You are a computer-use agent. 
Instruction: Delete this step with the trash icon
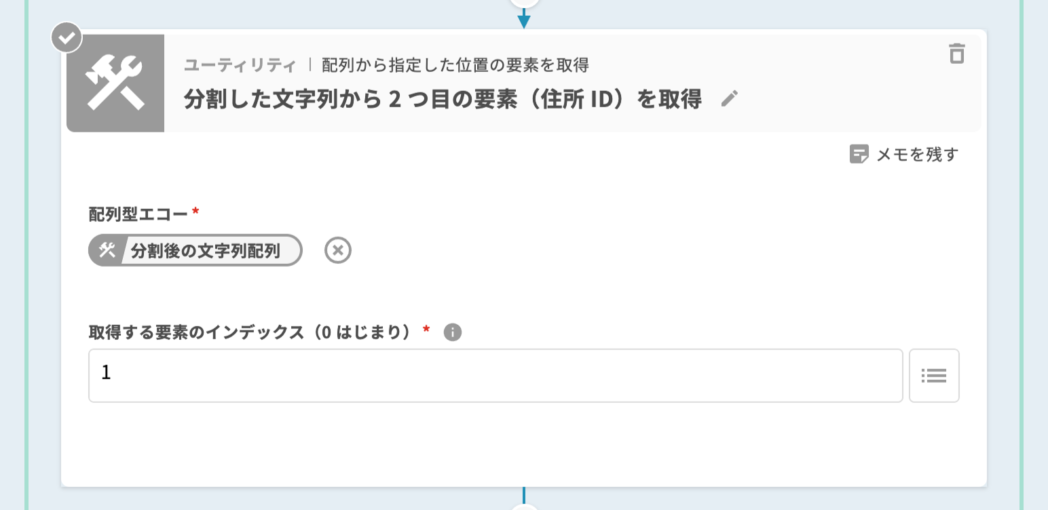tap(956, 54)
